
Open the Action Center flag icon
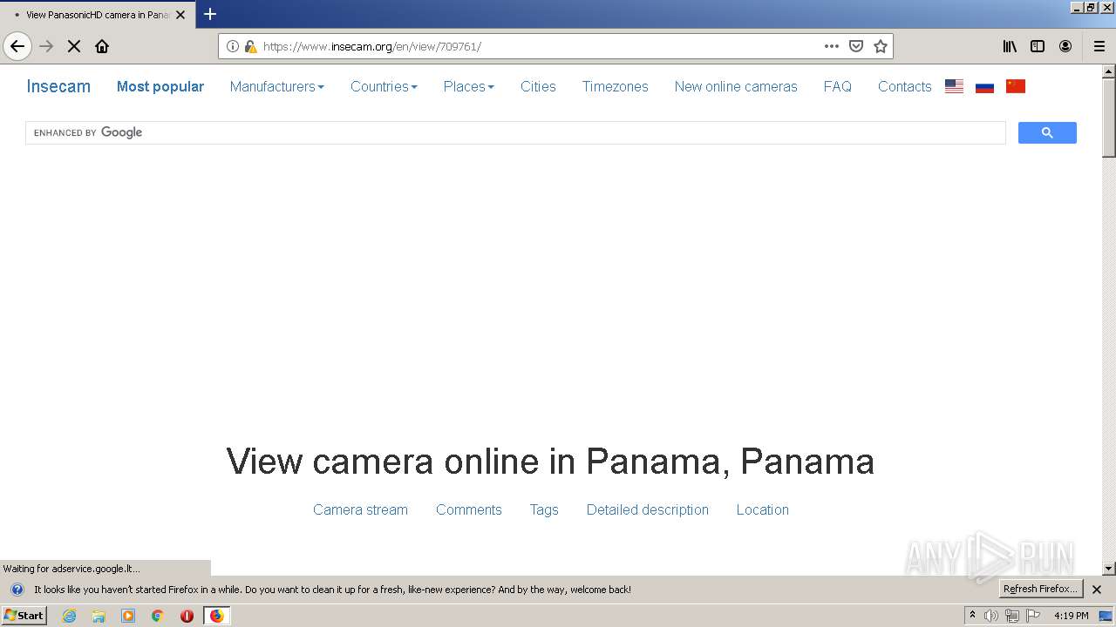[x=1033, y=616]
